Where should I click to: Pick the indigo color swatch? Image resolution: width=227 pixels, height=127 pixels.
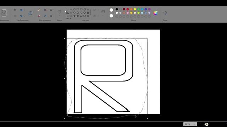point(146,9)
